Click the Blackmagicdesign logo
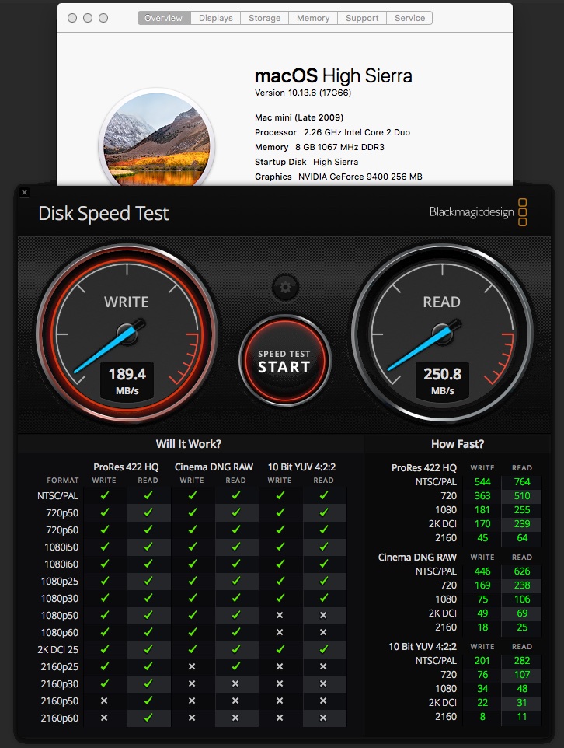Viewport: 564px width, 748px height. pos(479,212)
